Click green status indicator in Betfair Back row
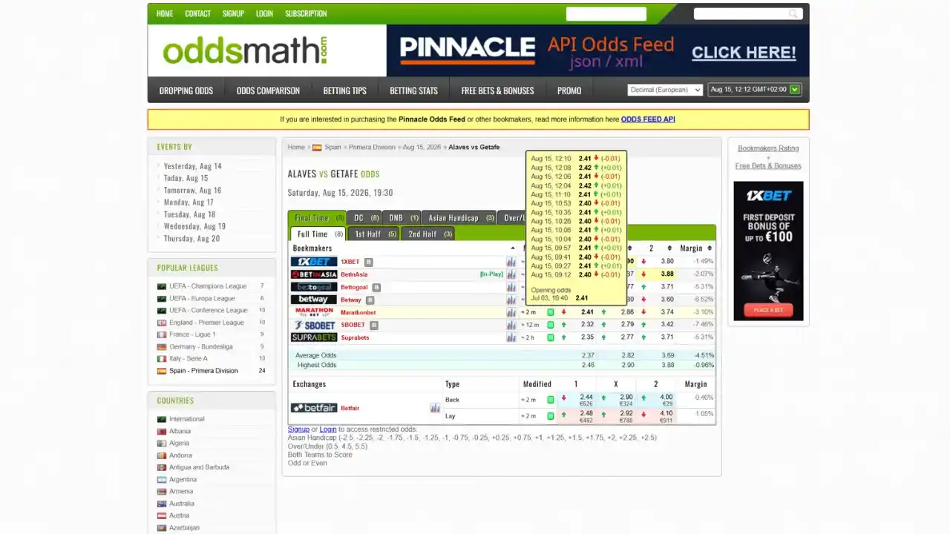The height and width of the screenshot is (534, 950). (551, 400)
